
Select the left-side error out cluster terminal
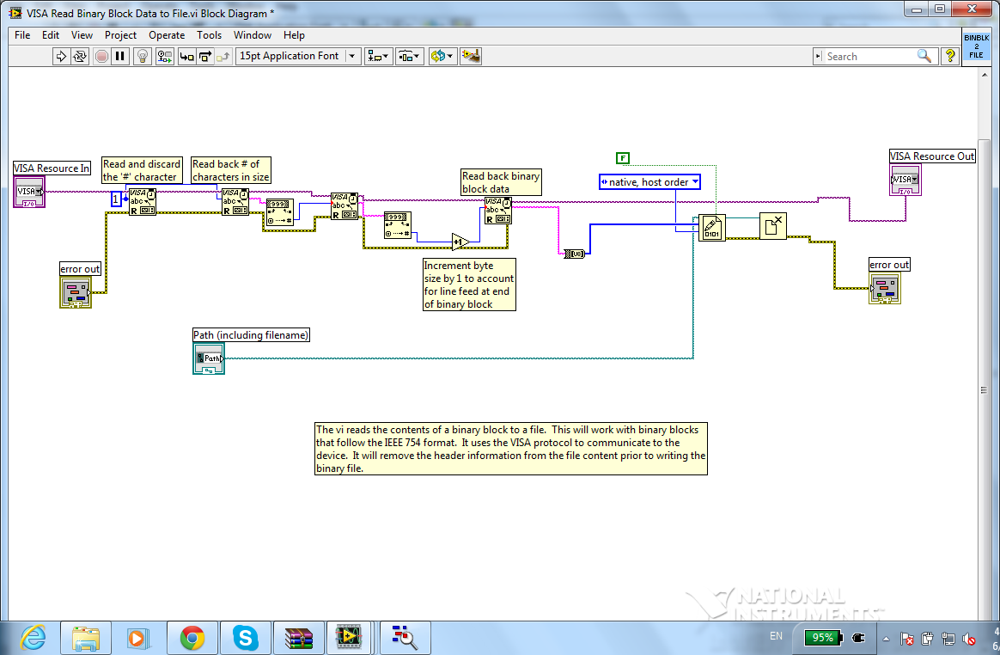[x=76, y=292]
